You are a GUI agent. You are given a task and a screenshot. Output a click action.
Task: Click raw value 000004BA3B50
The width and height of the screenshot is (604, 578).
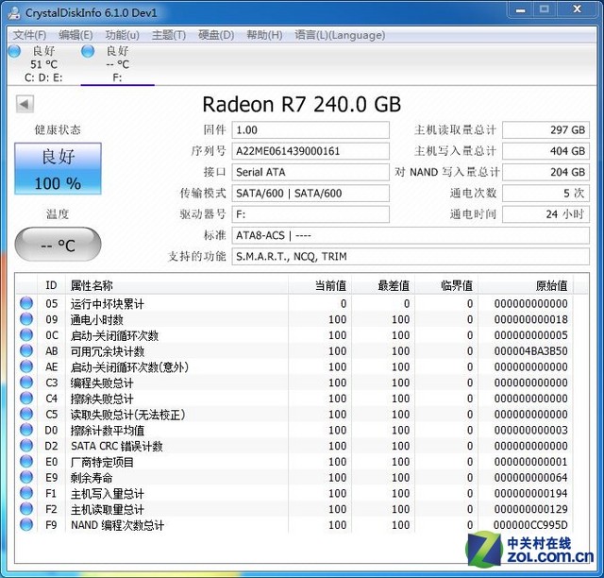[530, 351]
